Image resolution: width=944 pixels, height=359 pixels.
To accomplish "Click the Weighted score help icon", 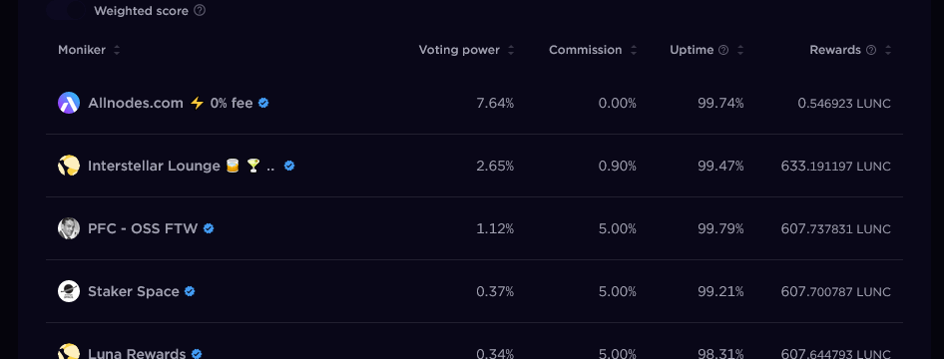I will tap(200, 11).
